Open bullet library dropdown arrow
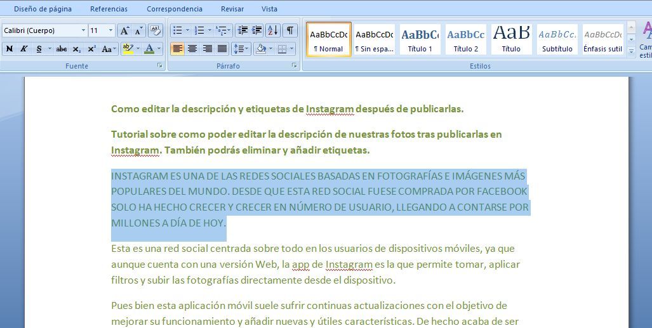This screenshot has width=652, height=328. coord(187,30)
